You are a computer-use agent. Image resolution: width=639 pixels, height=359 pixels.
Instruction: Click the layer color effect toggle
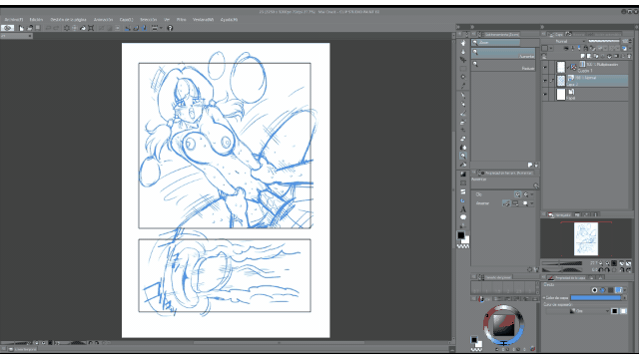619,290
